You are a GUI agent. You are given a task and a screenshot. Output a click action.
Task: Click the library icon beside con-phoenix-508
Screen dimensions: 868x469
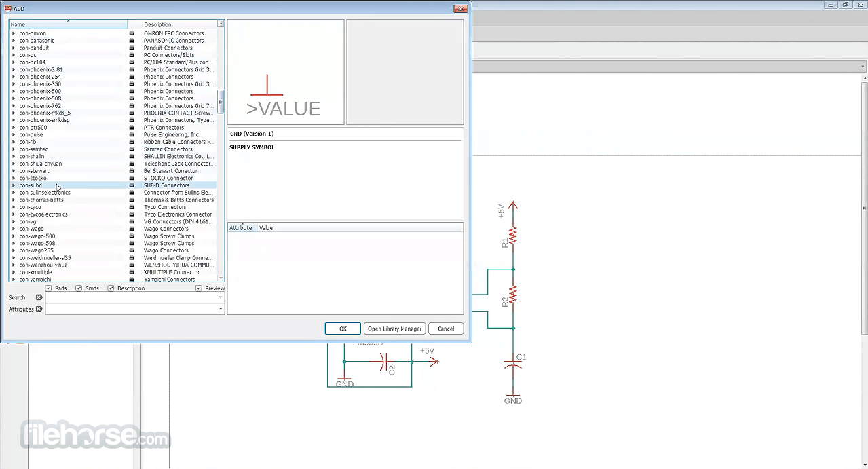click(x=132, y=98)
